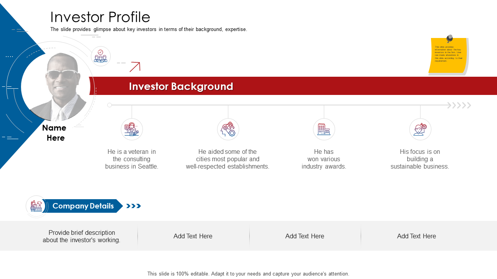The width and height of the screenshot is (497, 279).
Task: Select 'Provide brief description' cell
Action: [x=82, y=236]
